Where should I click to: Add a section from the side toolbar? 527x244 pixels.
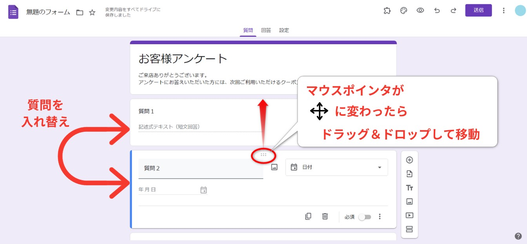click(x=409, y=229)
